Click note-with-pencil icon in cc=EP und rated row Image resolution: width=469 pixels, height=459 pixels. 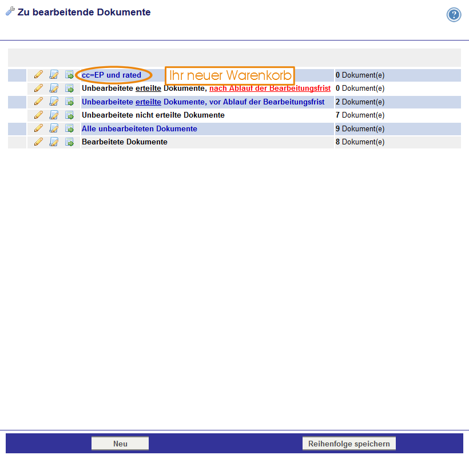coord(54,74)
